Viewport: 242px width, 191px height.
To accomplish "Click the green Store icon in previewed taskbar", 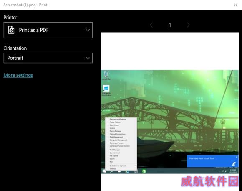I will [x=144, y=171].
